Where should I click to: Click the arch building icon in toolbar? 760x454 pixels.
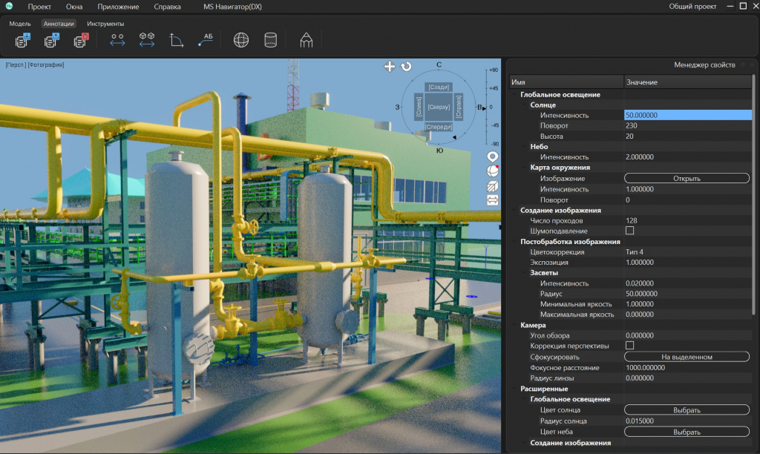pos(306,40)
